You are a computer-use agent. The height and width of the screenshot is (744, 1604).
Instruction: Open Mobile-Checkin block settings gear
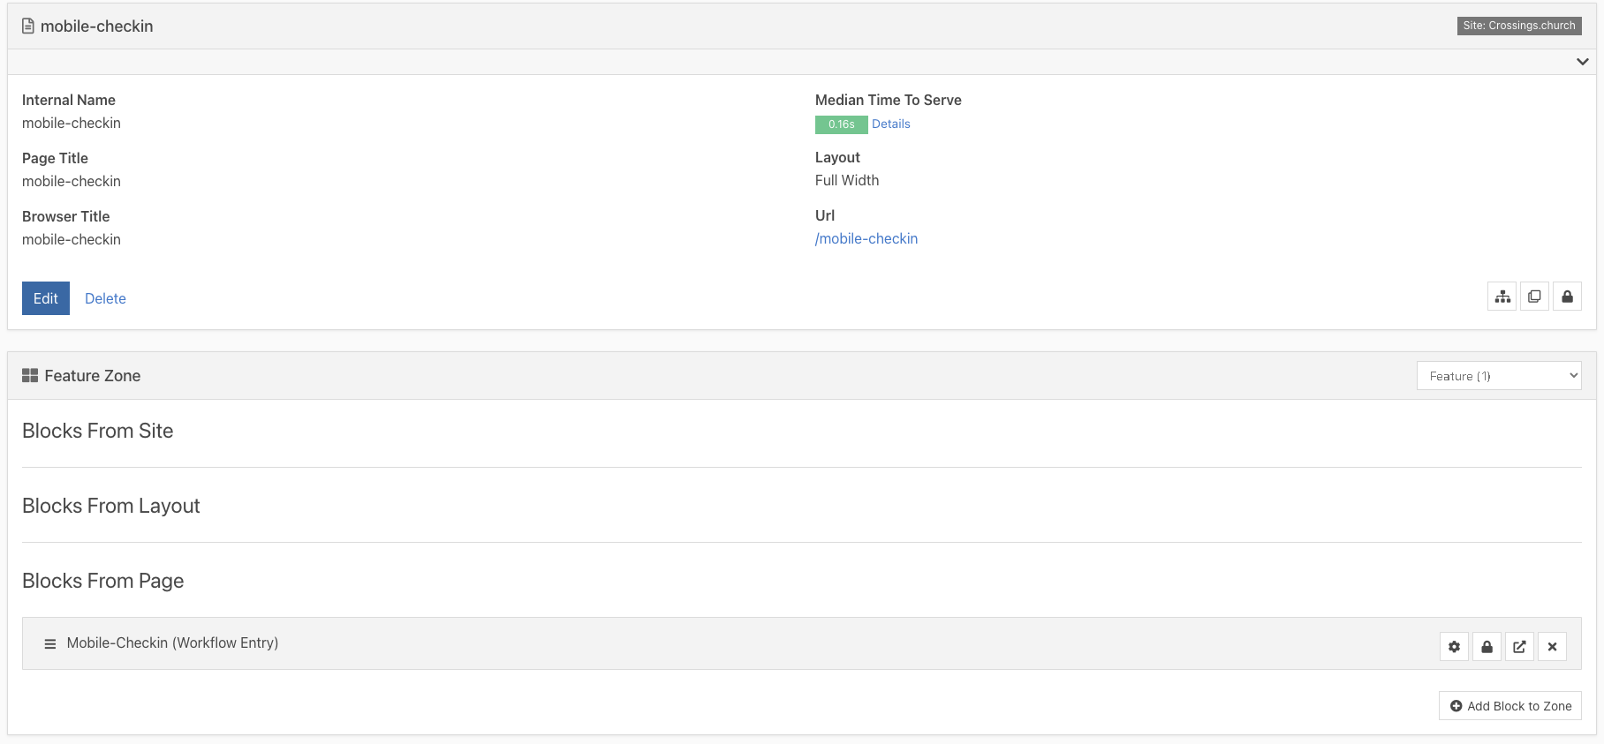click(x=1454, y=646)
